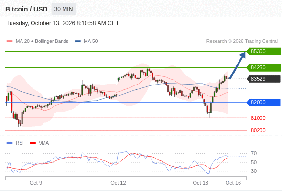This screenshot has width=282, height=191.
Task: Select the 84250 resistance price label
Action: (263, 67)
